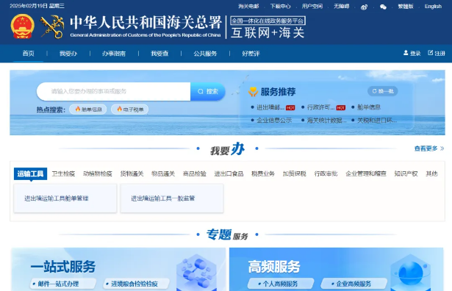Click the blue 搜索 button
The width and height of the screenshot is (452, 291).
click(208, 92)
